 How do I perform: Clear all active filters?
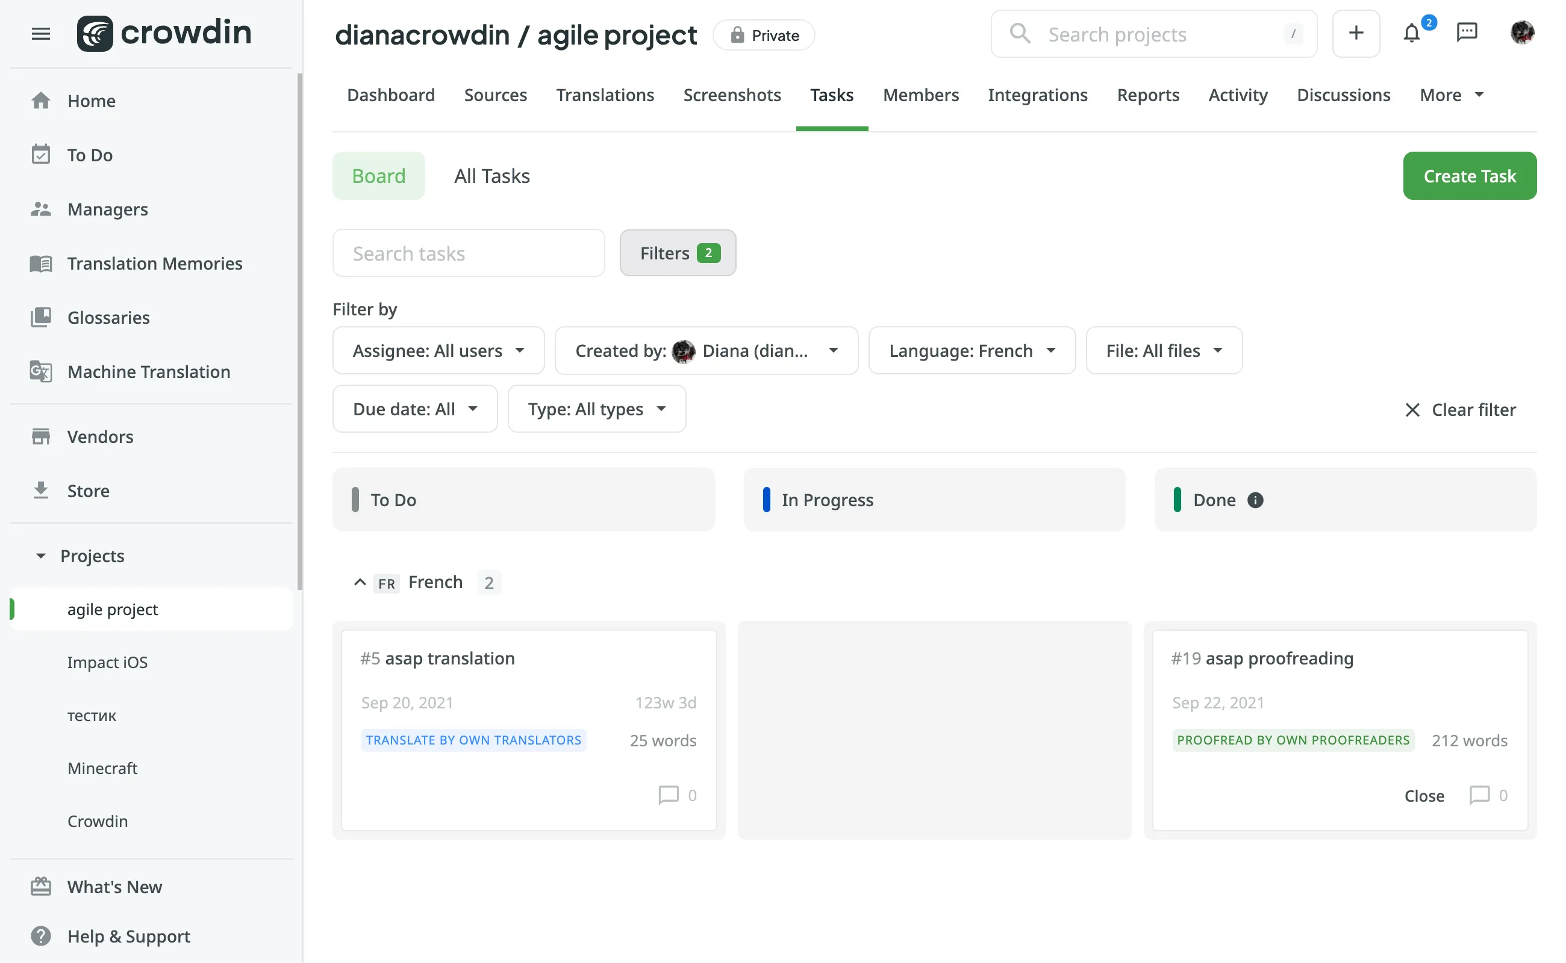[x=1460, y=407]
